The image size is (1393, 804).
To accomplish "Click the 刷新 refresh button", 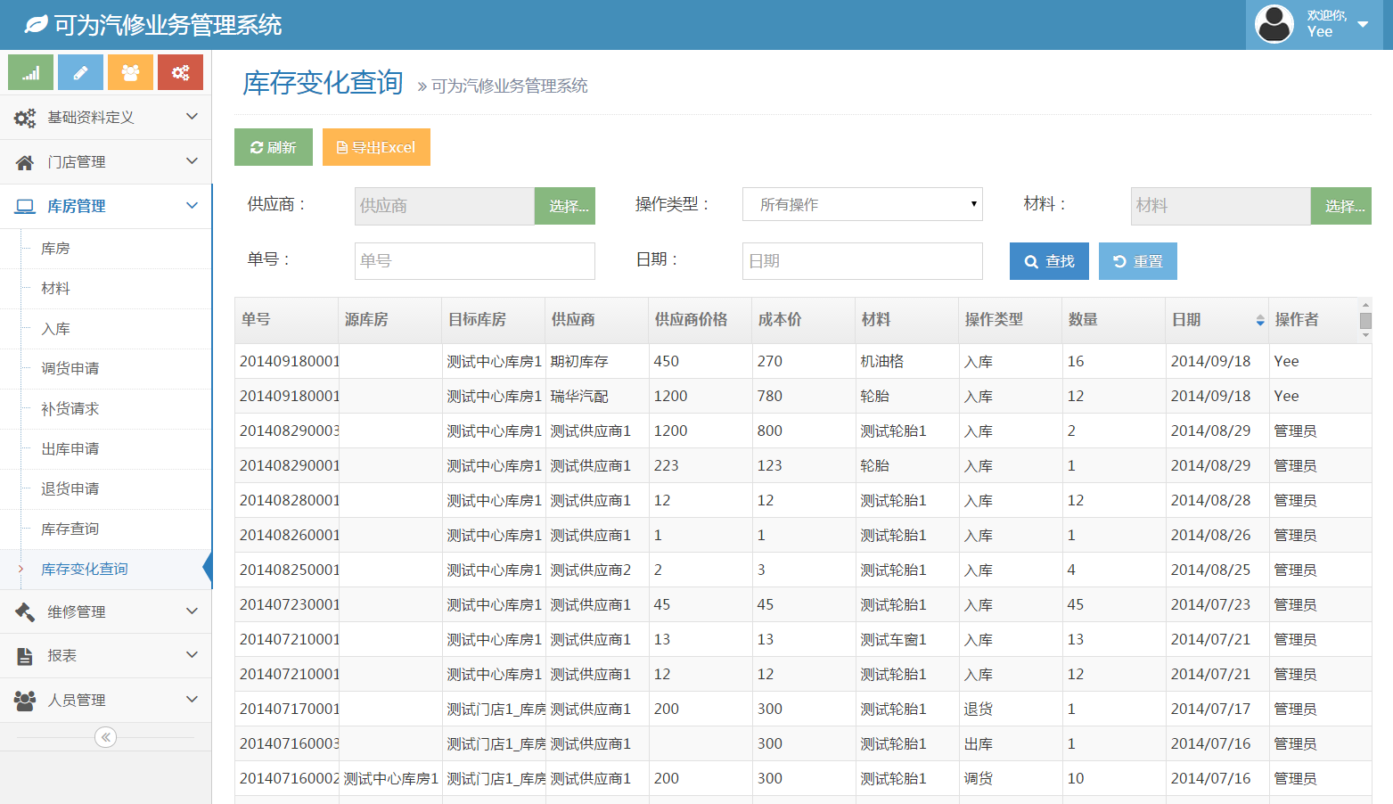I will (x=273, y=147).
